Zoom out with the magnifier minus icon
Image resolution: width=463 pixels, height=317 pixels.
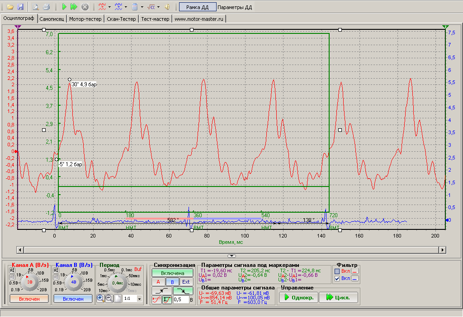point(109,298)
